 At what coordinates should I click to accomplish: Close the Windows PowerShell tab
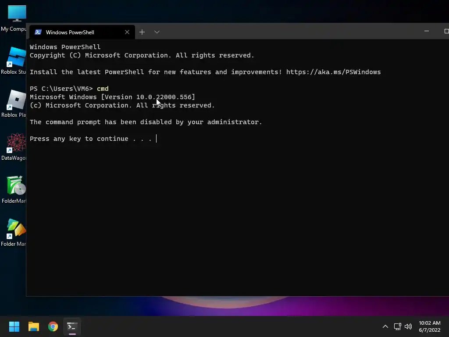127,32
